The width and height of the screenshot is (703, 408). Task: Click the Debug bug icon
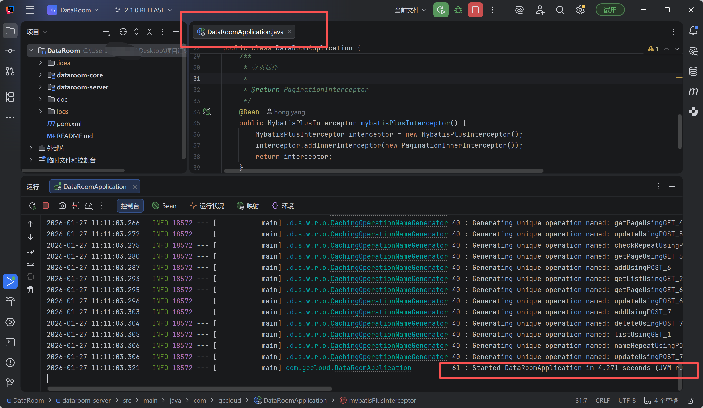pos(458,10)
